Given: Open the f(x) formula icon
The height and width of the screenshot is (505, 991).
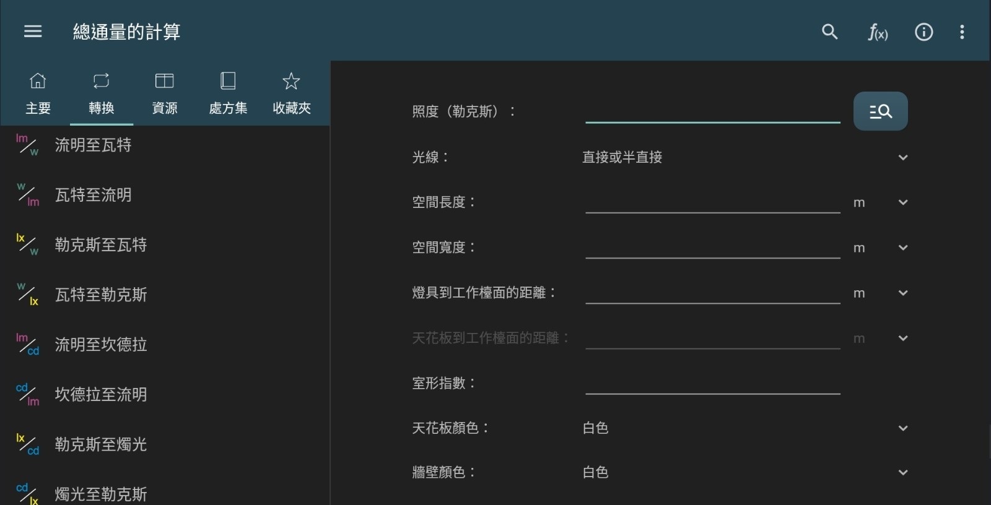Looking at the screenshot, I should coord(877,32).
